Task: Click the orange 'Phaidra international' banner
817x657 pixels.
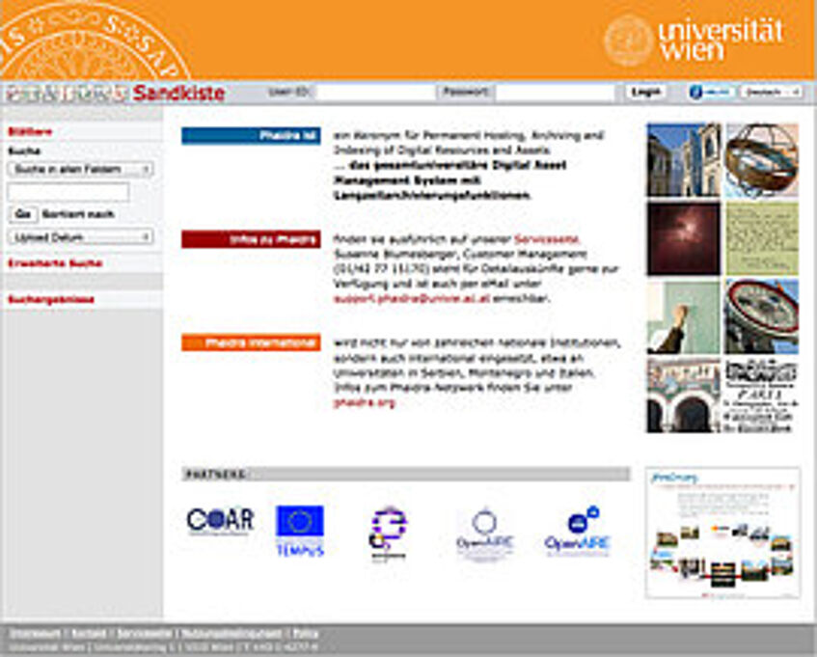Action: pyautogui.click(x=251, y=342)
